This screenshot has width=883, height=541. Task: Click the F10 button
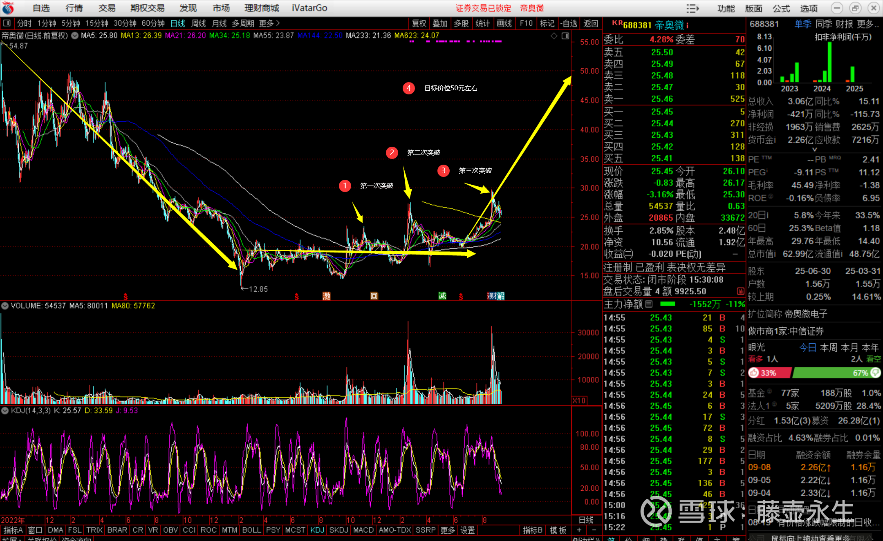pos(526,23)
